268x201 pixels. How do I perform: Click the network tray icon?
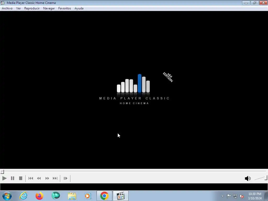(235, 196)
